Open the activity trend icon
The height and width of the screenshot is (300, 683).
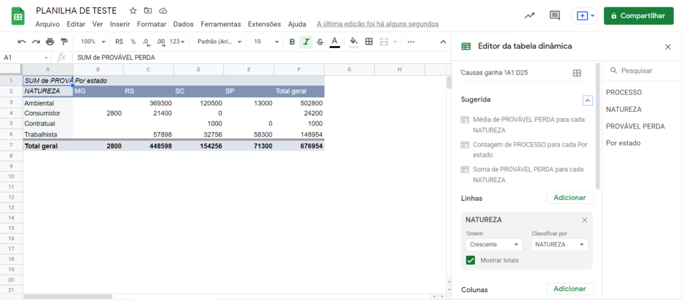coord(530,16)
